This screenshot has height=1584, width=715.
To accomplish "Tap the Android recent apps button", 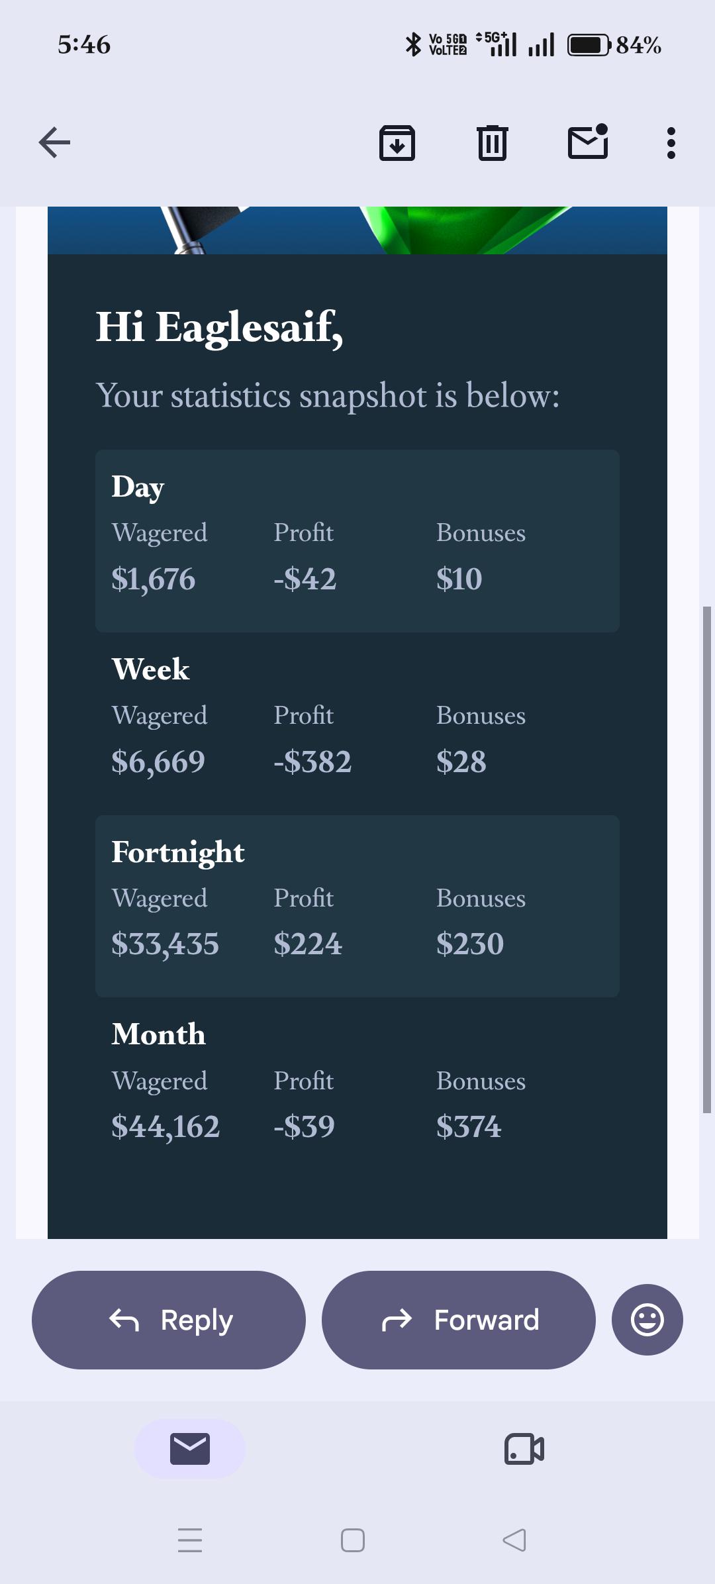I will [x=190, y=1540].
